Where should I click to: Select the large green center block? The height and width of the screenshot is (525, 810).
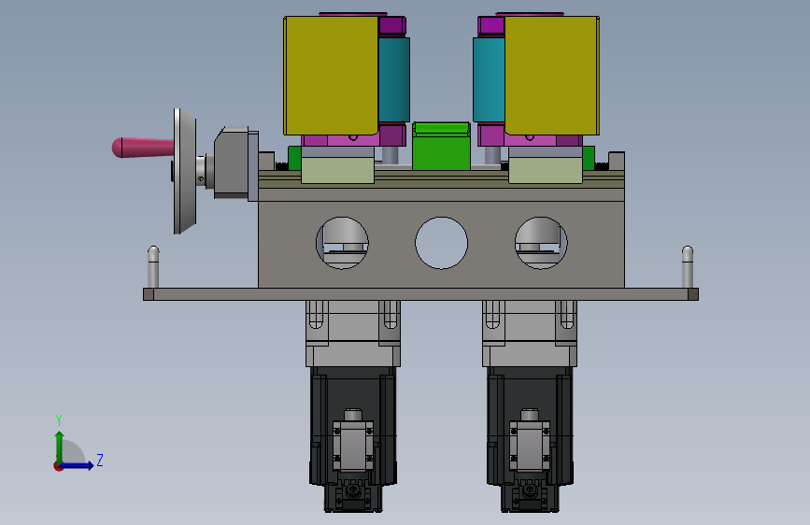point(441,147)
